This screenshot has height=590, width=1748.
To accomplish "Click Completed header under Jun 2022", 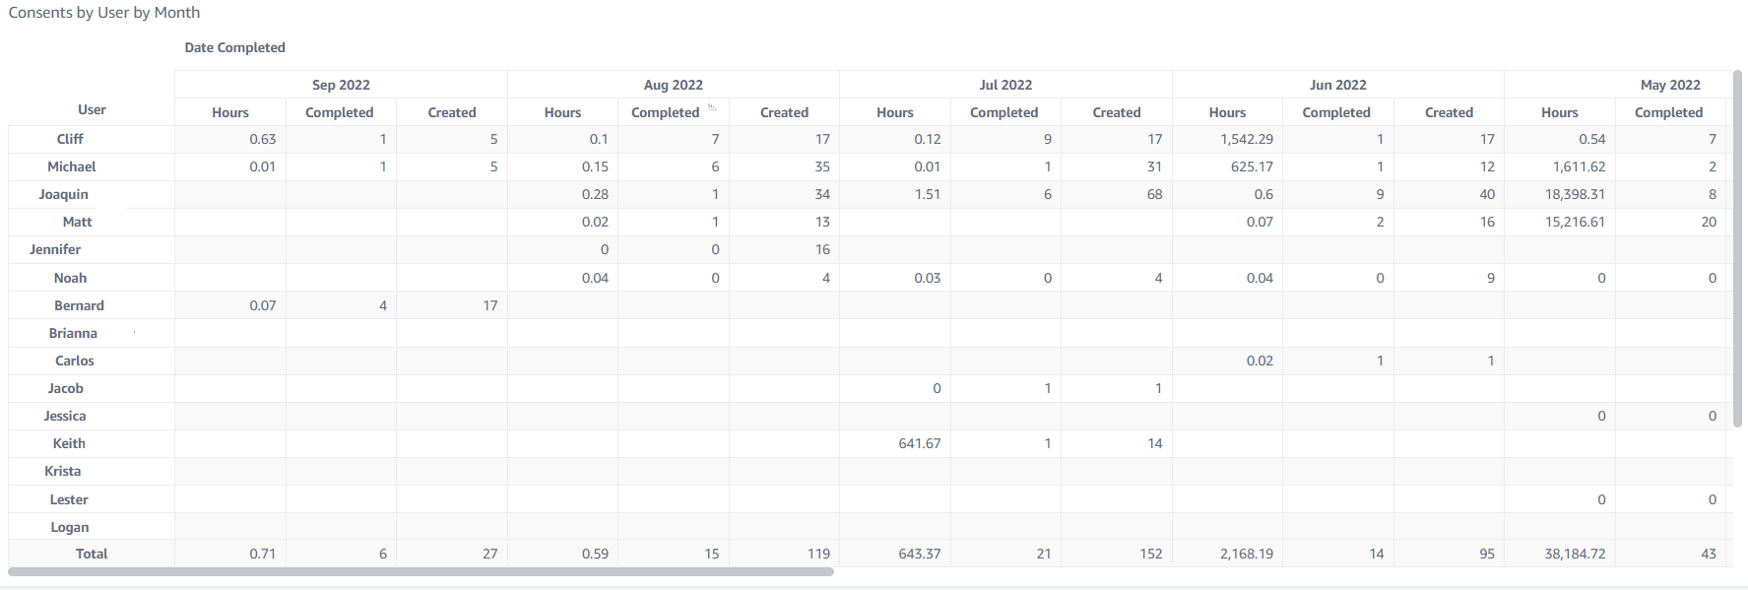I will (x=1336, y=112).
